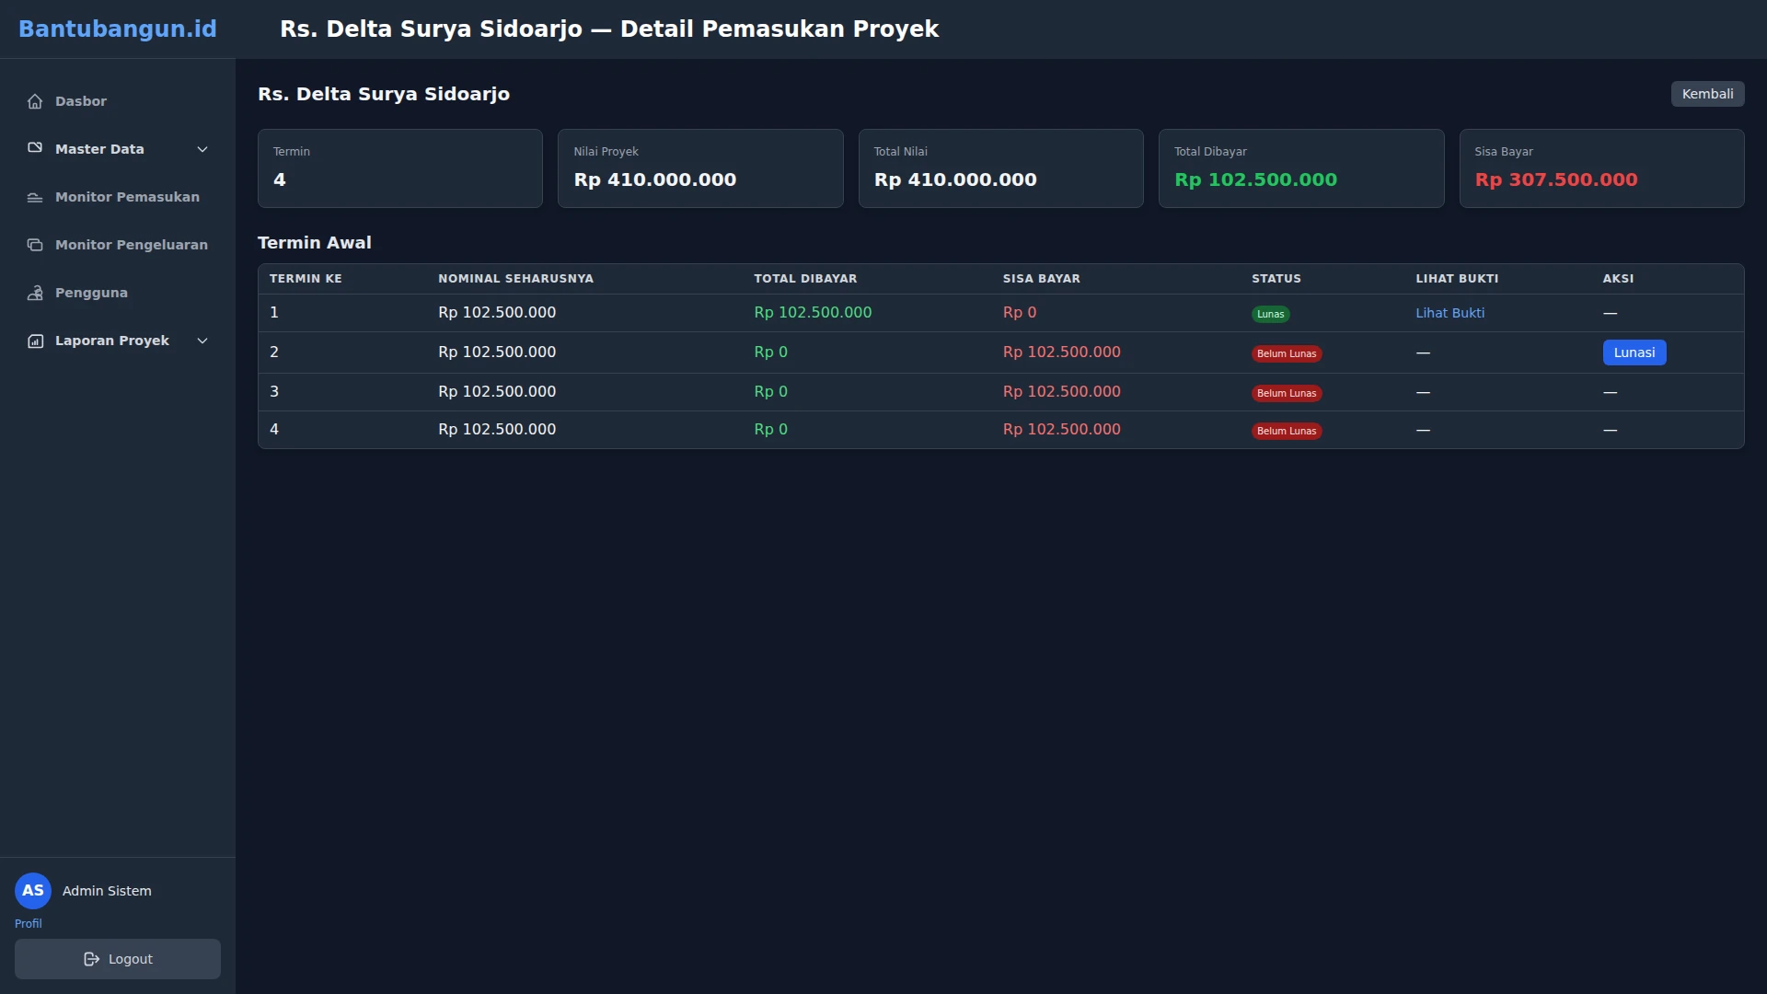The height and width of the screenshot is (994, 1767).
Task: Open Lihat Bukti link for termin 1
Action: [1449, 313]
